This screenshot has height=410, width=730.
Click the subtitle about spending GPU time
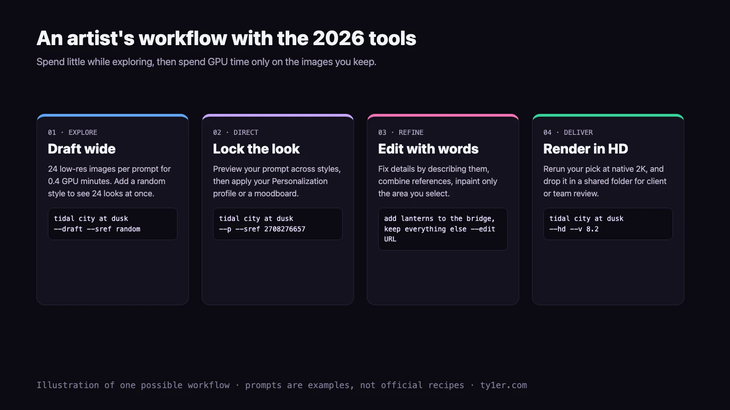point(206,62)
